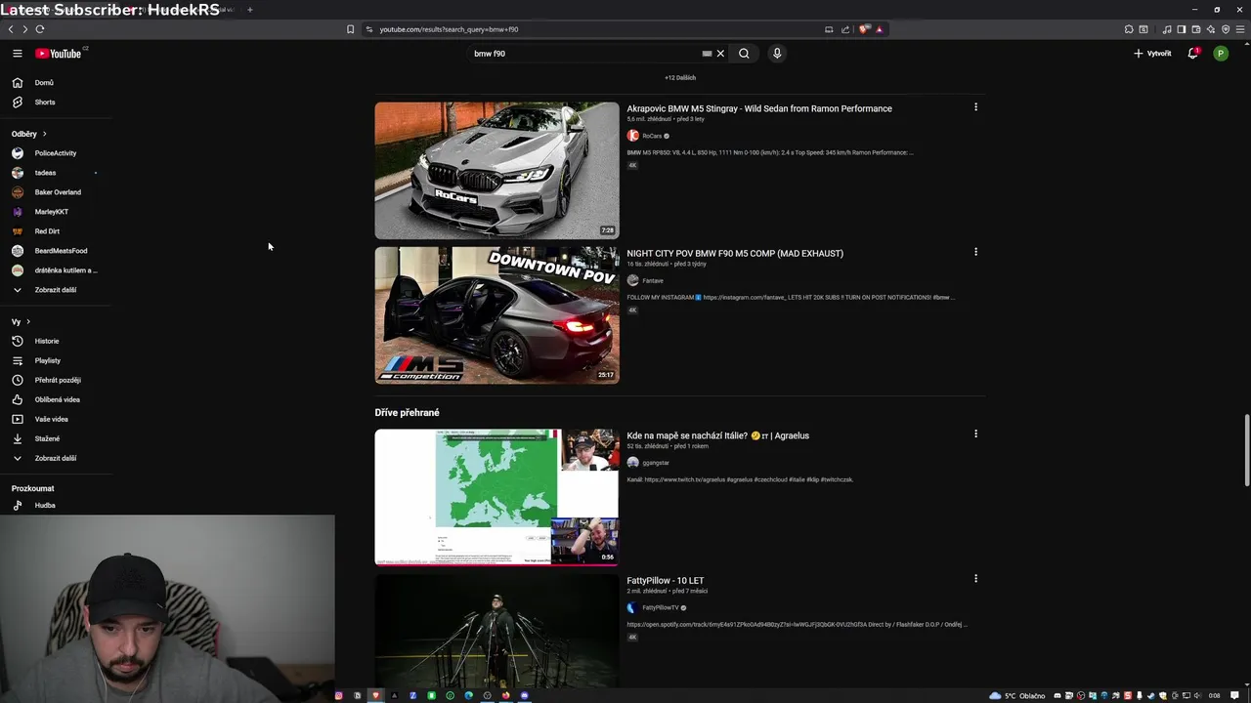The image size is (1251, 703).
Task: Reload the page with the refresh icon
Action: (40, 29)
